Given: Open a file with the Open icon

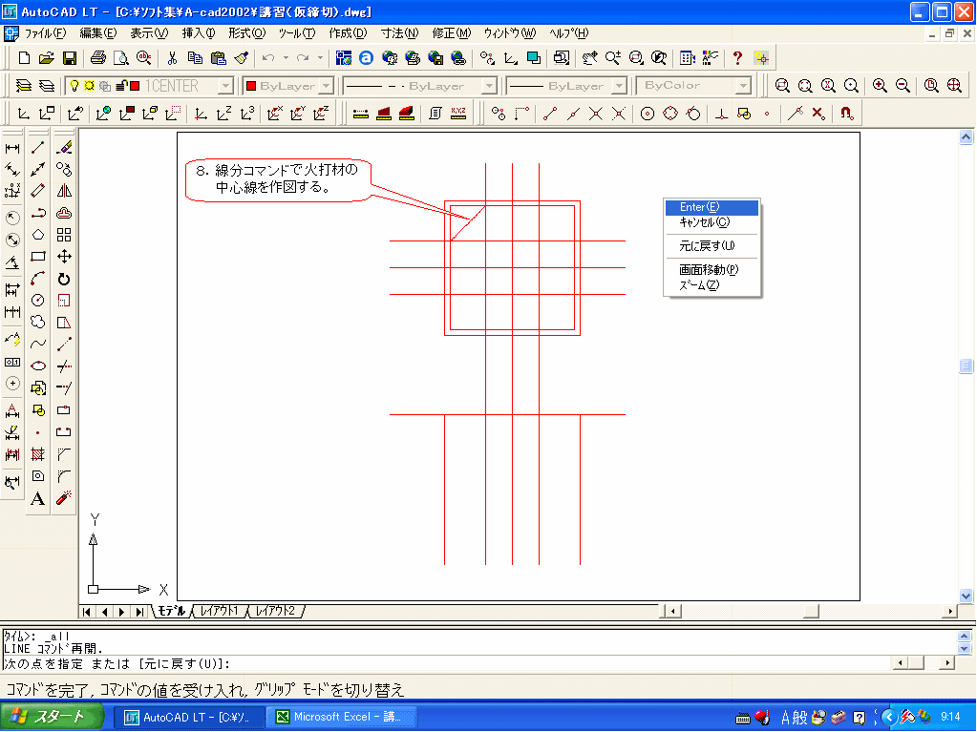Looking at the screenshot, I should (46, 58).
